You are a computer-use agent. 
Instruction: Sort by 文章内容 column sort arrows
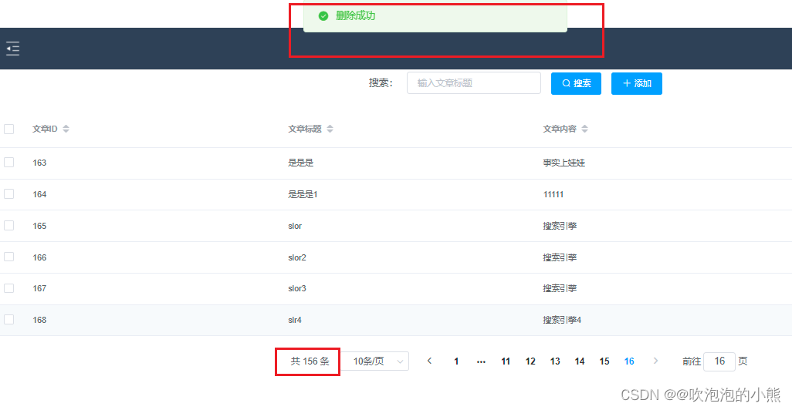[584, 129]
